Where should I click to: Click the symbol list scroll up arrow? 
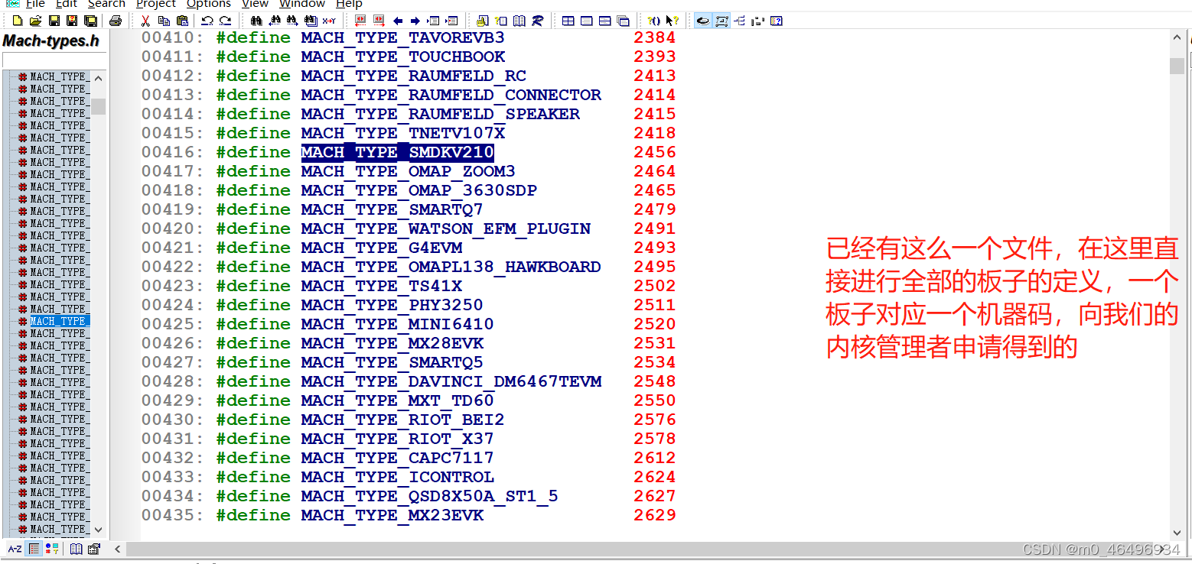(98, 78)
